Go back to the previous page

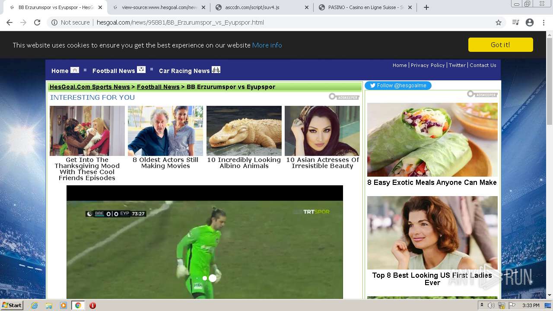click(10, 22)
